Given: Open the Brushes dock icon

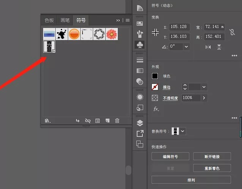Looking at the screenshot, I should [140, 34].
